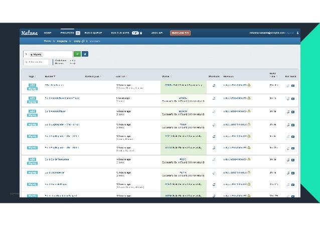Click the green checkmark apply button
The height and width of the screenshot is (226, 320).
click(x=77, y=54)
